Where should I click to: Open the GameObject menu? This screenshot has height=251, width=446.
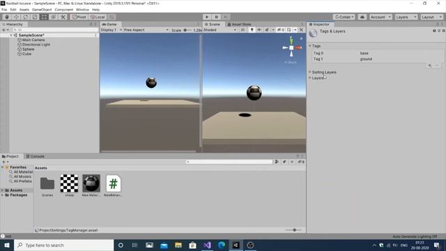pos(42,10)
